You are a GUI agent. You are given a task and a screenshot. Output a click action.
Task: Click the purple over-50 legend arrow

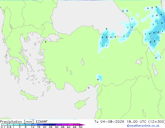click(82, 125)
